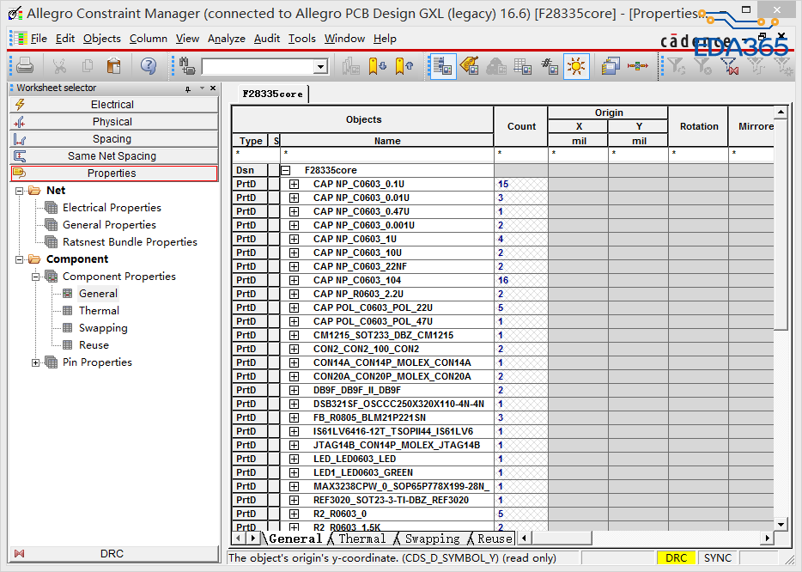Click the Paste clipboard icon

pos(113,66)
